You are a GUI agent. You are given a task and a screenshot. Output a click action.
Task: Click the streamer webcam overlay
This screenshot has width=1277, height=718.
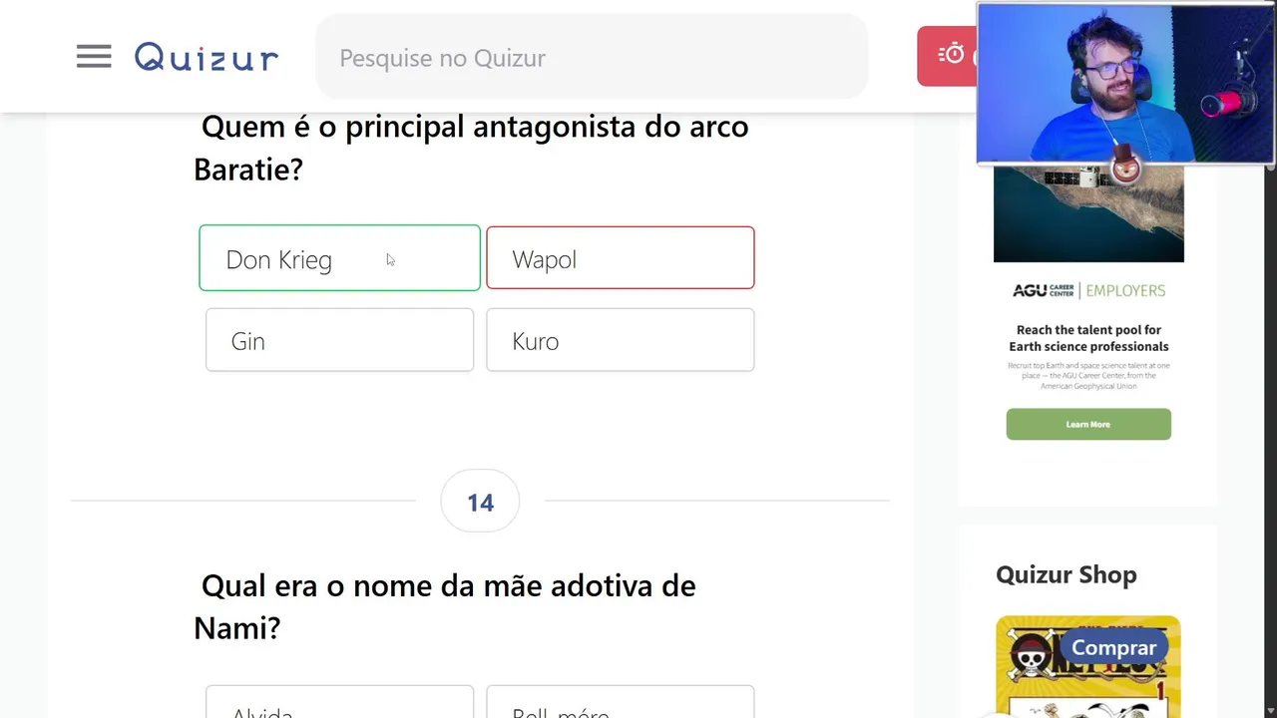point(1125,83)
